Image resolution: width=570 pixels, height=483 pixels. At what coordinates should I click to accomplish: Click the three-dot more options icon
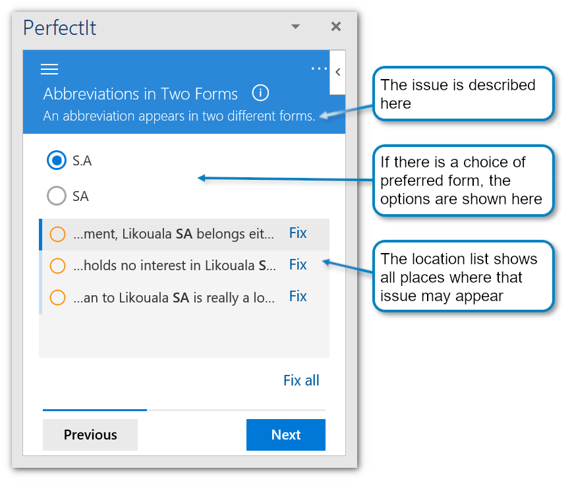(319, 69)
